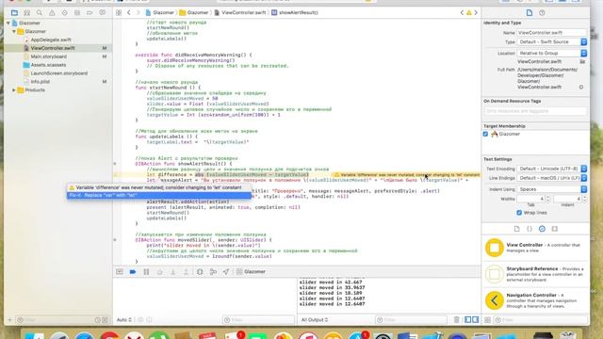The image size is (603, 339).
Task: Open the file Type dropdown
Action: click(551, 41)
